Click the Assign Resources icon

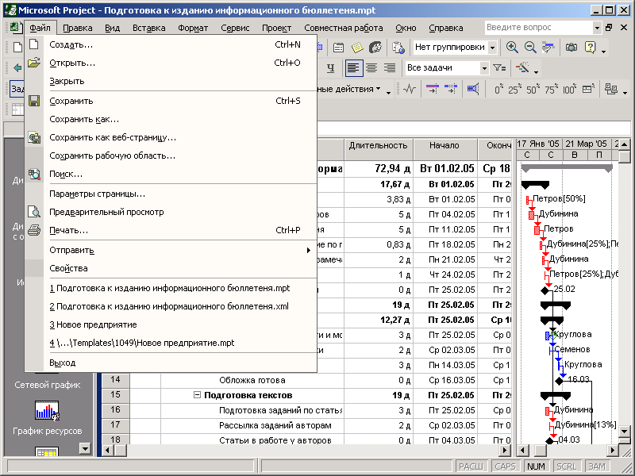pyautogui.click(x=375, y=48)
